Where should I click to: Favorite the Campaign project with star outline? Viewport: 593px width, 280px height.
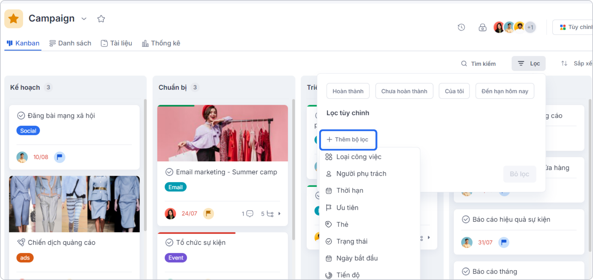[101, 19]
